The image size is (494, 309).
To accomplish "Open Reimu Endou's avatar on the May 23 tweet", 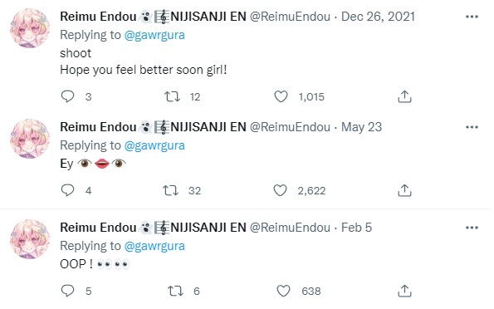I will [x=30, y=139].
